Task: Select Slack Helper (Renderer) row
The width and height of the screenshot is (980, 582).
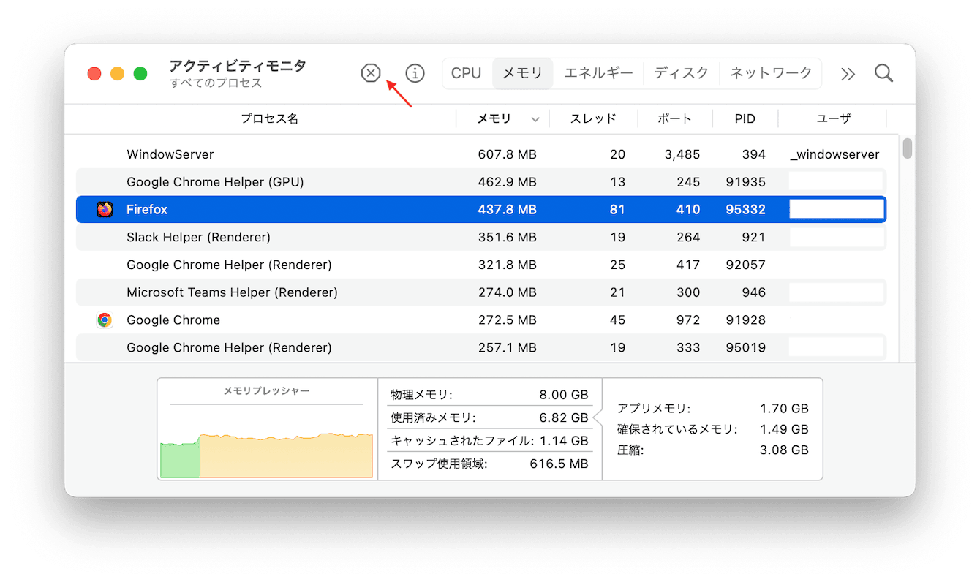Action: click(x=481, y=238)
